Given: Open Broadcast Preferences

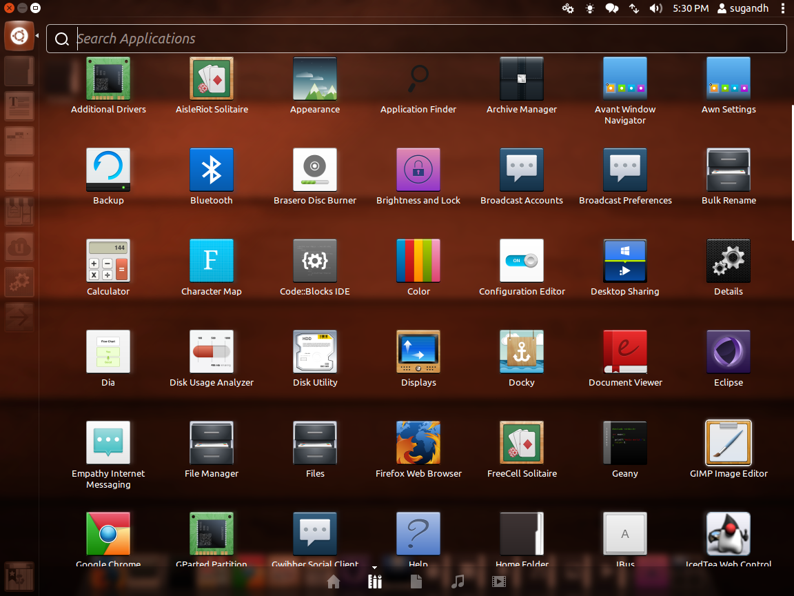Looking at the screenshot, I should pyautogui.click(x=625, y=170).
